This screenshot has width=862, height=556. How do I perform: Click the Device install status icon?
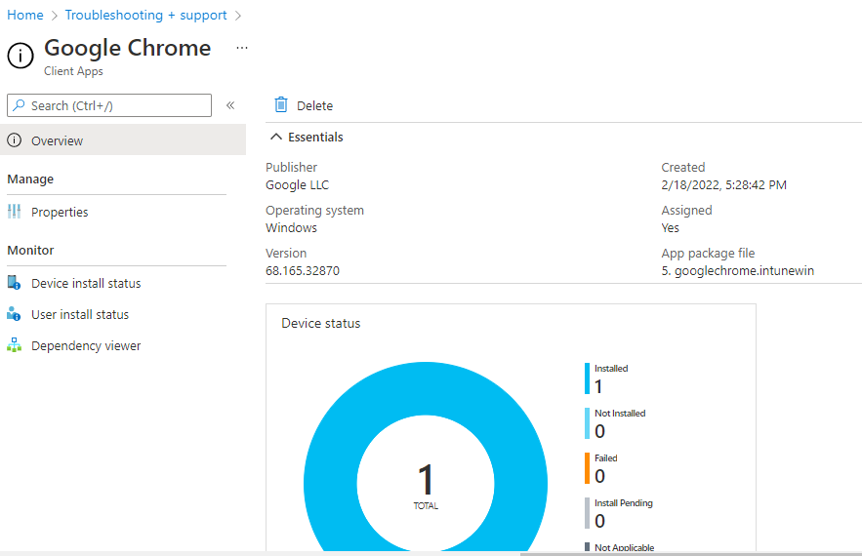coord(14,283)
